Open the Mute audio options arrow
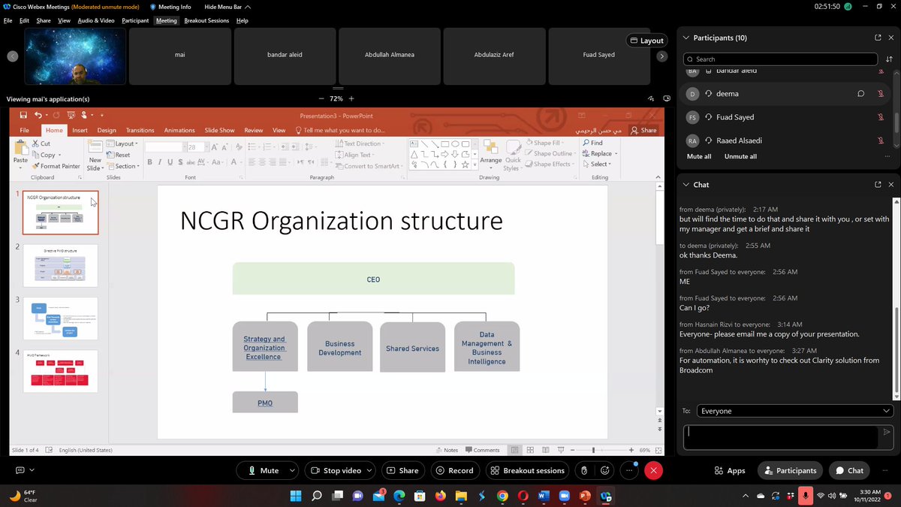This screenshot has width=901, height=507. click(x=292, y=470)
